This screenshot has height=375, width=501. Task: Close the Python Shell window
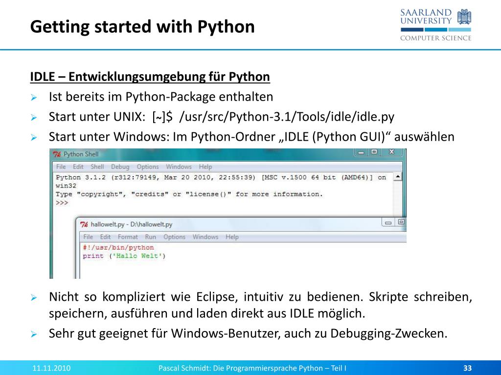tap(392, 152)
